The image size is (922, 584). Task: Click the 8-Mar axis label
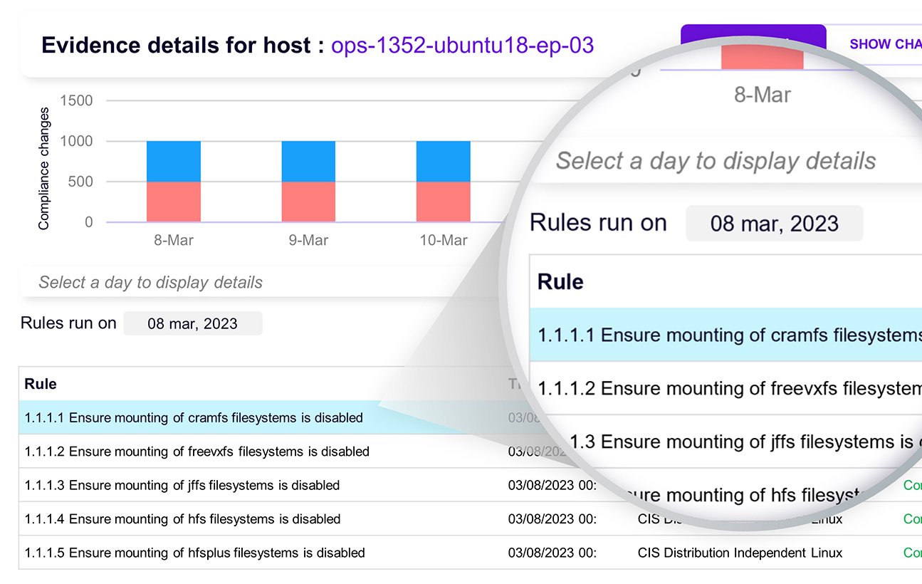pyautogui.click(x=172, y=241)
